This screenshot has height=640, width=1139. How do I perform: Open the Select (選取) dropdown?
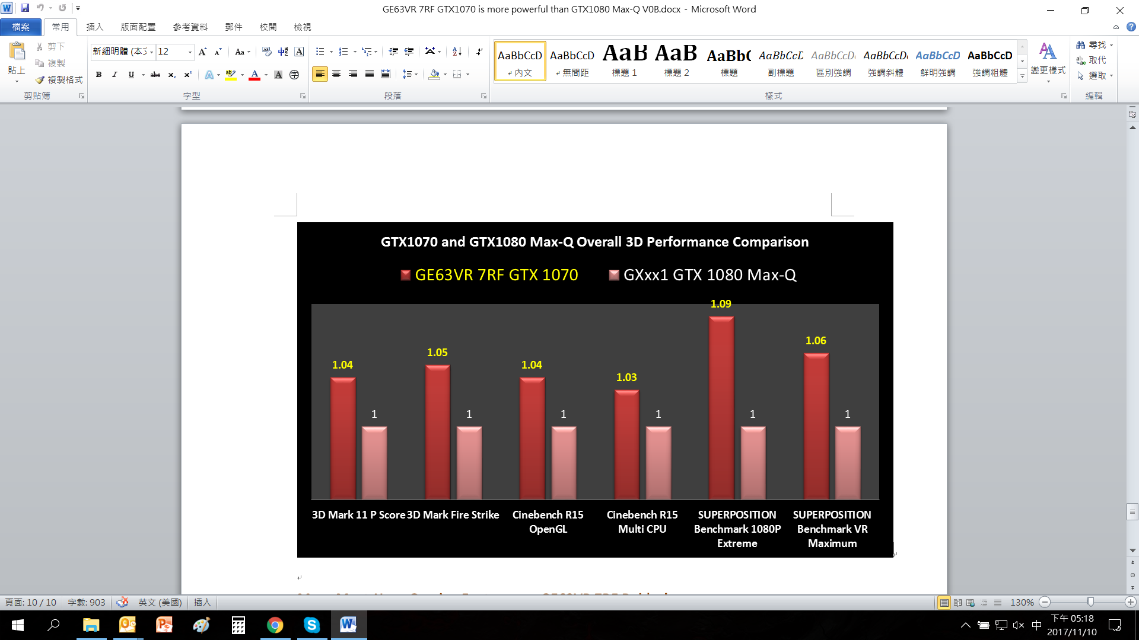click(x=1095, y=76)
